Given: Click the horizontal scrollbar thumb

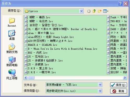Looking at the screenshot, I should coord(31,78).
